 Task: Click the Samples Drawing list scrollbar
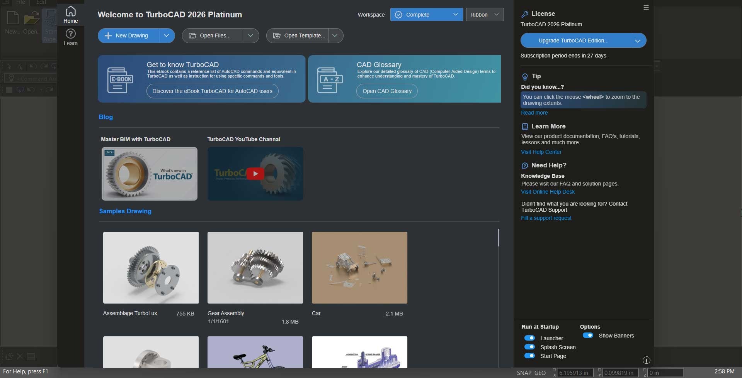[499, 238]
